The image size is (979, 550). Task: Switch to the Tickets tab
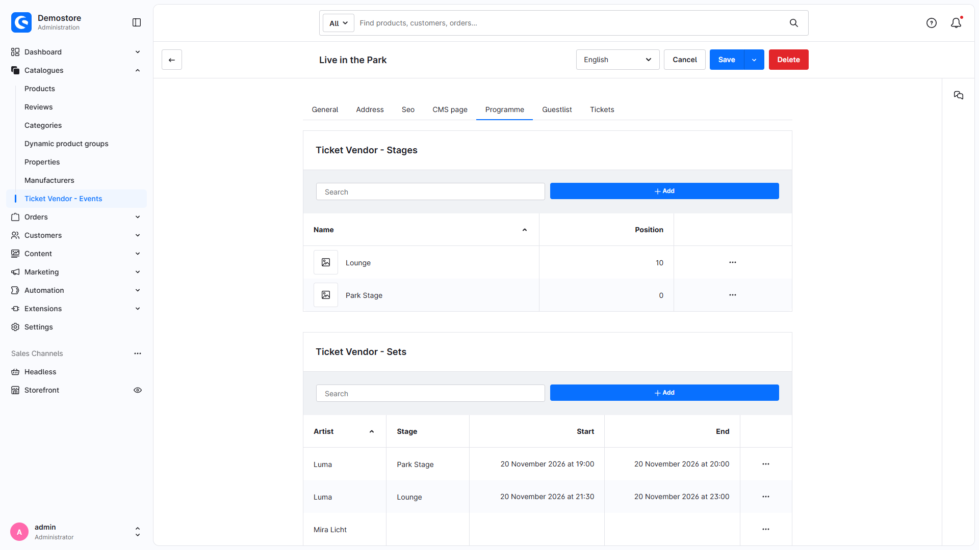602,109
